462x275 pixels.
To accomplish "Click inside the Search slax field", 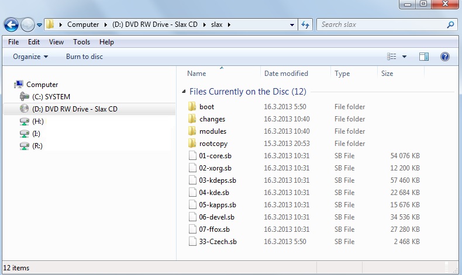I will (380, 25).
